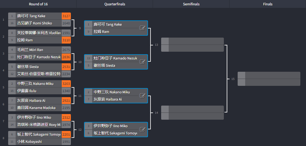306x146 pixels.
Task: Click Kaname Madoka's score 2195
Action: click(x=66, y=108)
